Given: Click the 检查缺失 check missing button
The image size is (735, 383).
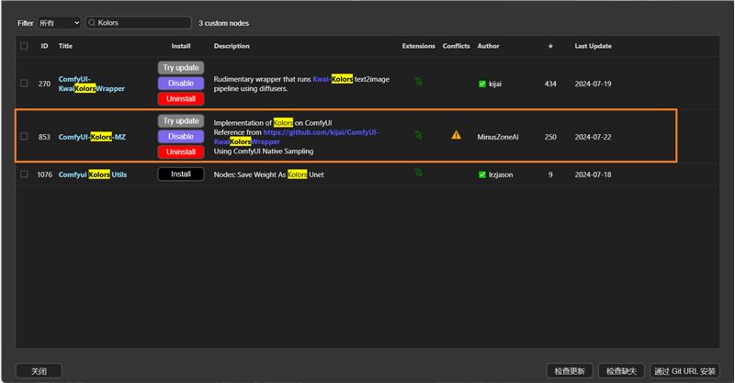Looking at the screenshot, I should click(x=621, y=371).
